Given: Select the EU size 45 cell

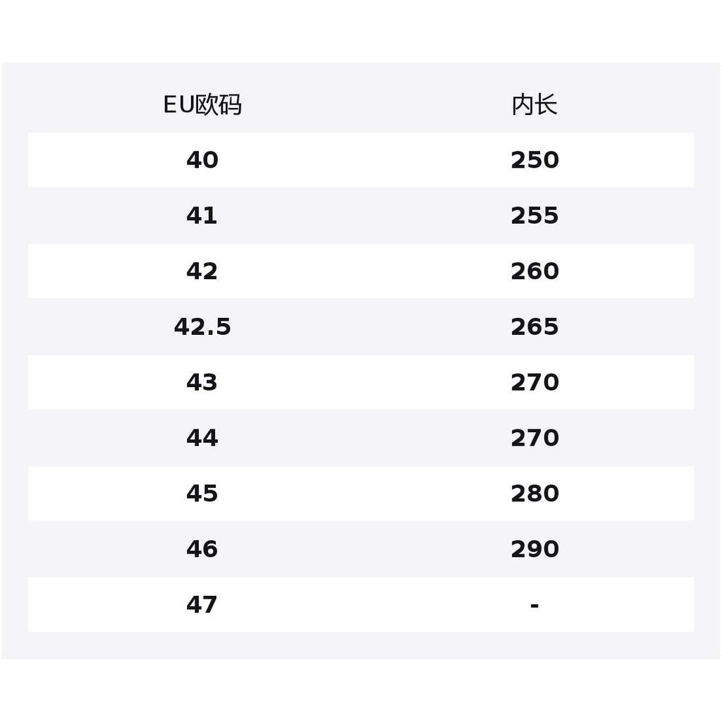Looking at the screenshot, I should click(x=202, y=494).
